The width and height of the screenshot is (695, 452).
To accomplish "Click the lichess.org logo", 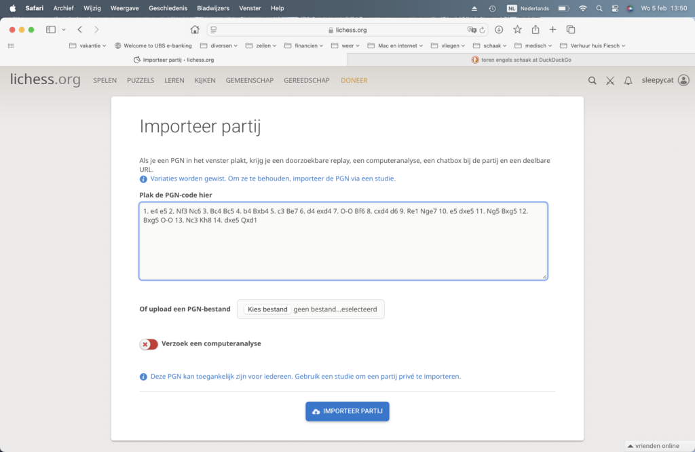I will click(45, 80).
